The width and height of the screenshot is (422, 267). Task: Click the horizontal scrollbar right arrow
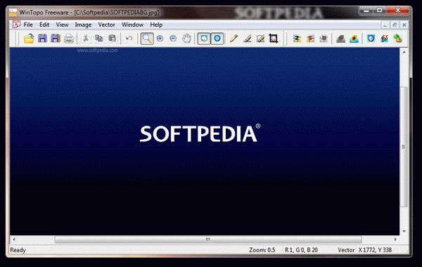click(395, 240)
